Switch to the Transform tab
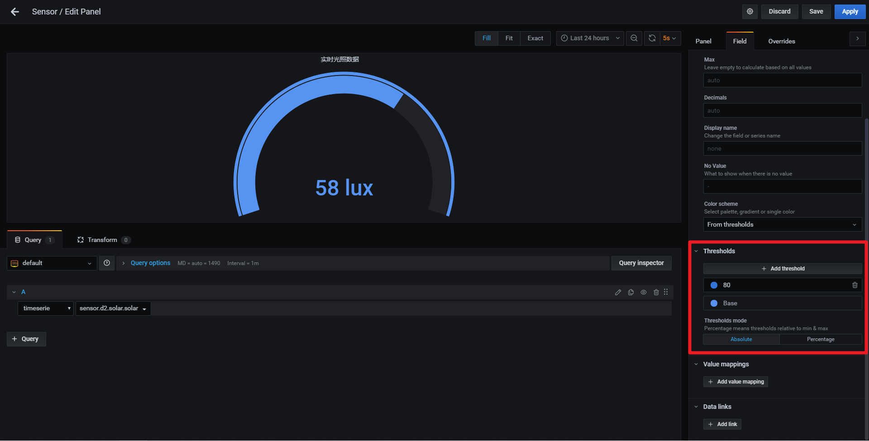The height and width of the screenshot is (441, 869). pos(102,240)
